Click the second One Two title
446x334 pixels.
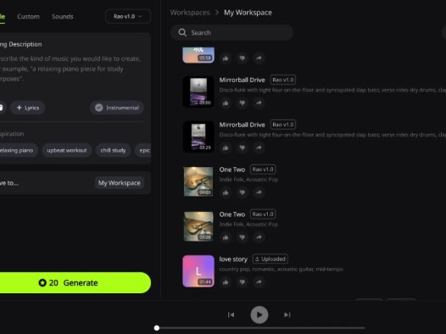coord(232,214)
